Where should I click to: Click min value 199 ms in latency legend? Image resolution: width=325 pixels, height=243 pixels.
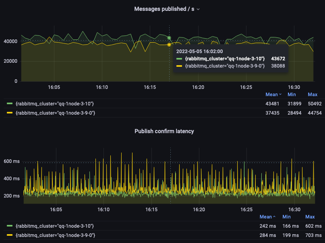pyautogui.click(x=291, y=235)
